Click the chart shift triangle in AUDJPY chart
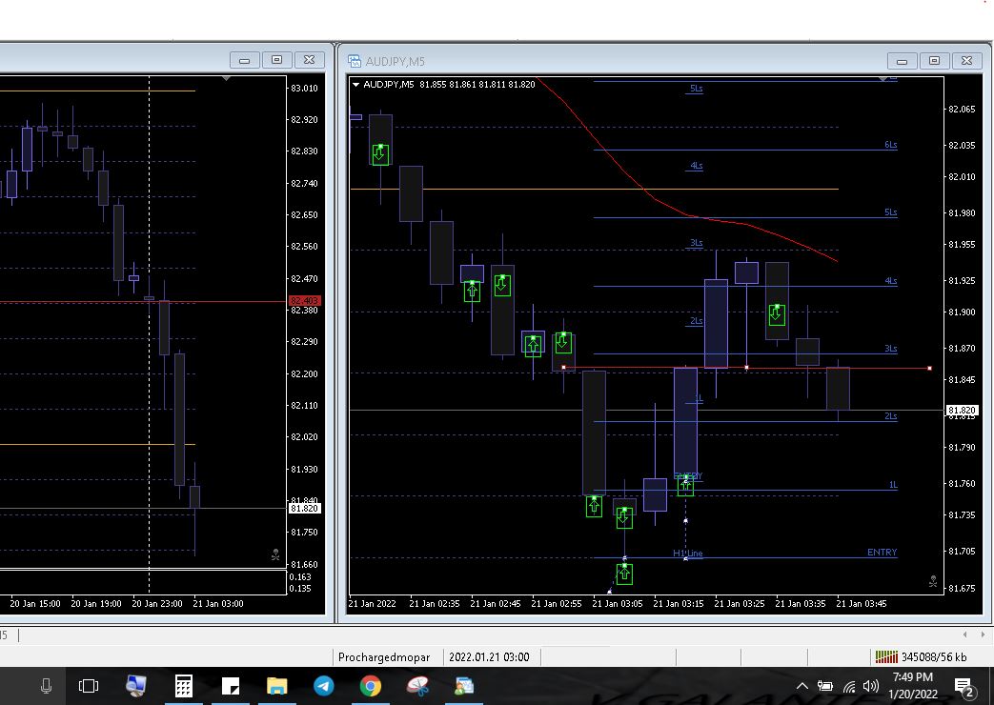The height and width of the screenshot is (705, 994). [883, 79]
